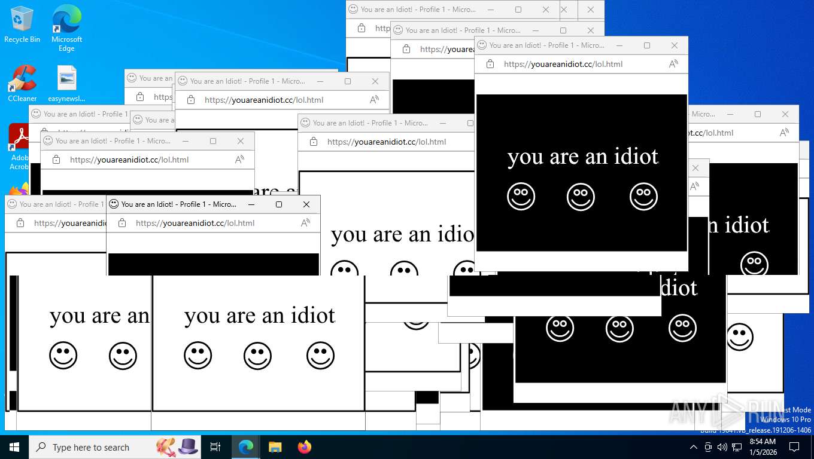Open the Action Center notifications icon

pos(794,447)
